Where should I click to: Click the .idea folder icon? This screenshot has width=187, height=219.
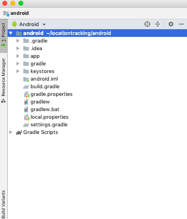coord(26,48)
